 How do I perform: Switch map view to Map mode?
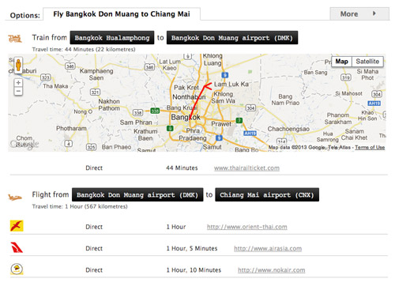pyautogui.click(x=341, y=62)
